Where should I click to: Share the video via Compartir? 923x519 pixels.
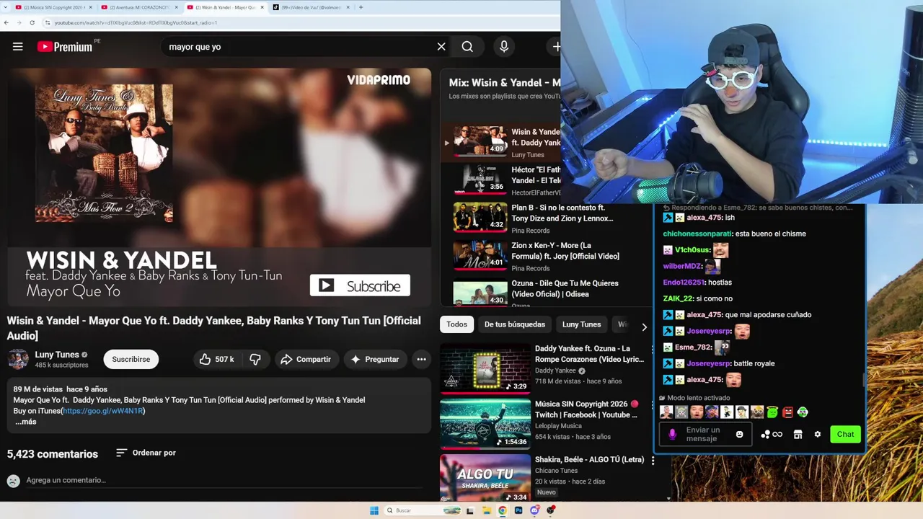[x=306, y=359]
